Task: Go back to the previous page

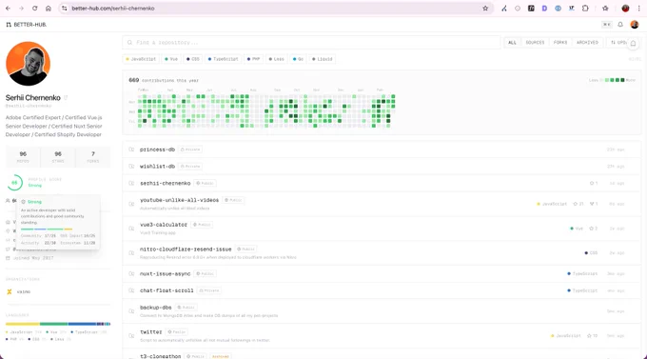Action: [x=8, y=9]
